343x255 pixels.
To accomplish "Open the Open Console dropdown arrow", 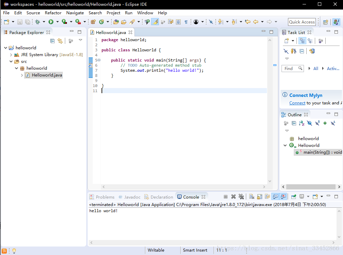I will tap(322, 197).
